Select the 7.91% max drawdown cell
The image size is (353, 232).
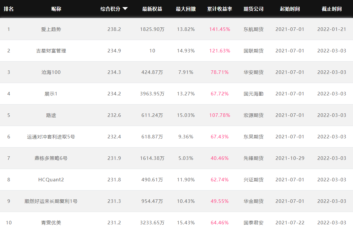coord(186,72)
